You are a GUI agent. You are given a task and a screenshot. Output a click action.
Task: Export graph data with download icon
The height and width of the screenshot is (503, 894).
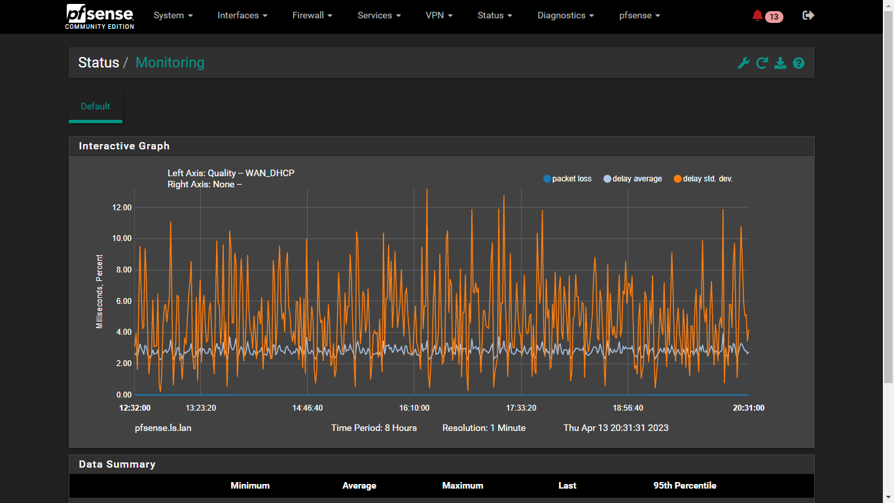[780, 63]
